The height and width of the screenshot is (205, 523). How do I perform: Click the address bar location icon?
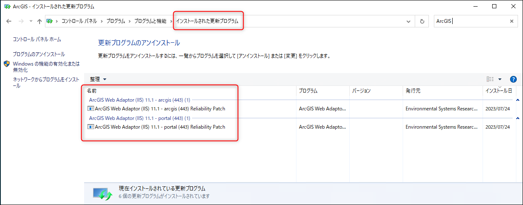click(50, 21)
